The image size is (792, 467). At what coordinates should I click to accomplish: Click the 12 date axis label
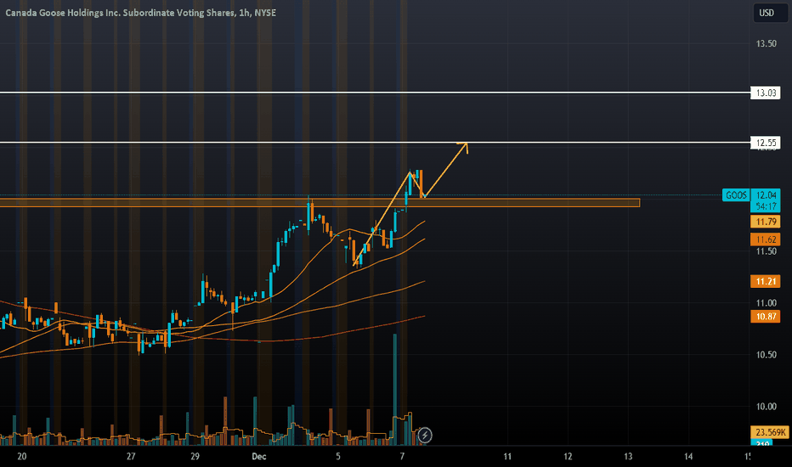click(x=568, y=457)
